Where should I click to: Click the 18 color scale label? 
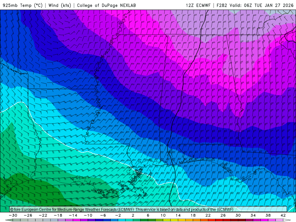[x=193, y=215]
